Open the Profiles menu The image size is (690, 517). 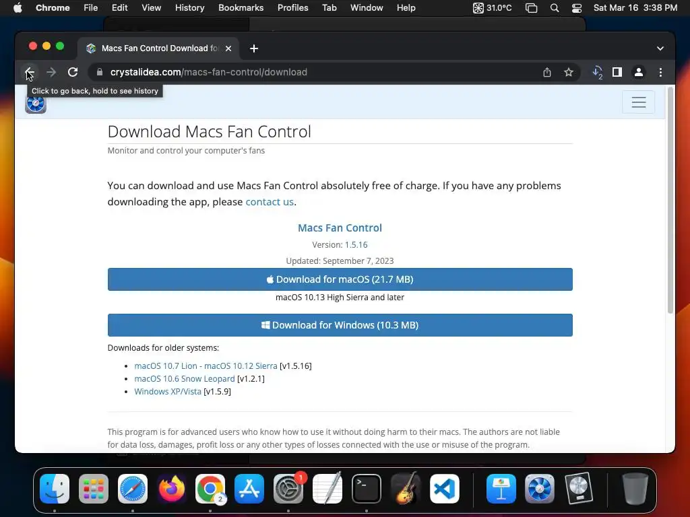pyautogui.click(x=292, y=8)
